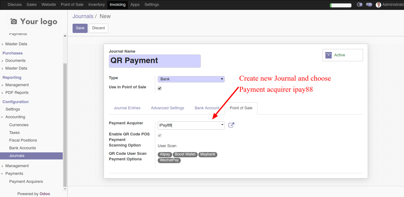404x197 pixels.
Task: Click the Journal Name input field
Action: (x=155, y=61)
